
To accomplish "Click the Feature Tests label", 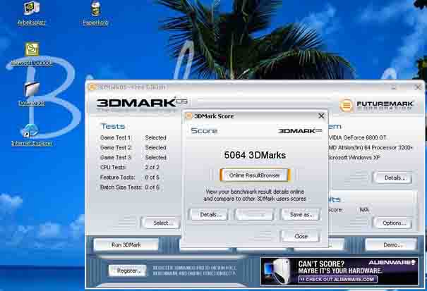I will pos(117,178).
